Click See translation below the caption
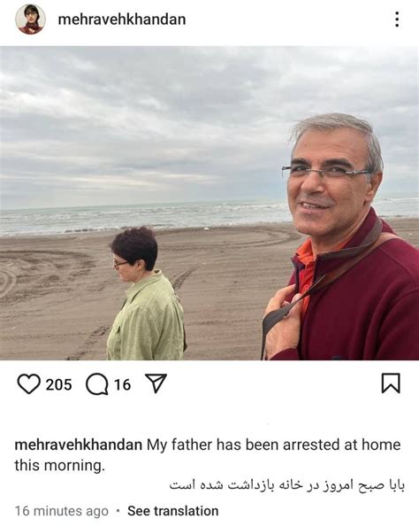The image size is (419, 526). [173, 511]
